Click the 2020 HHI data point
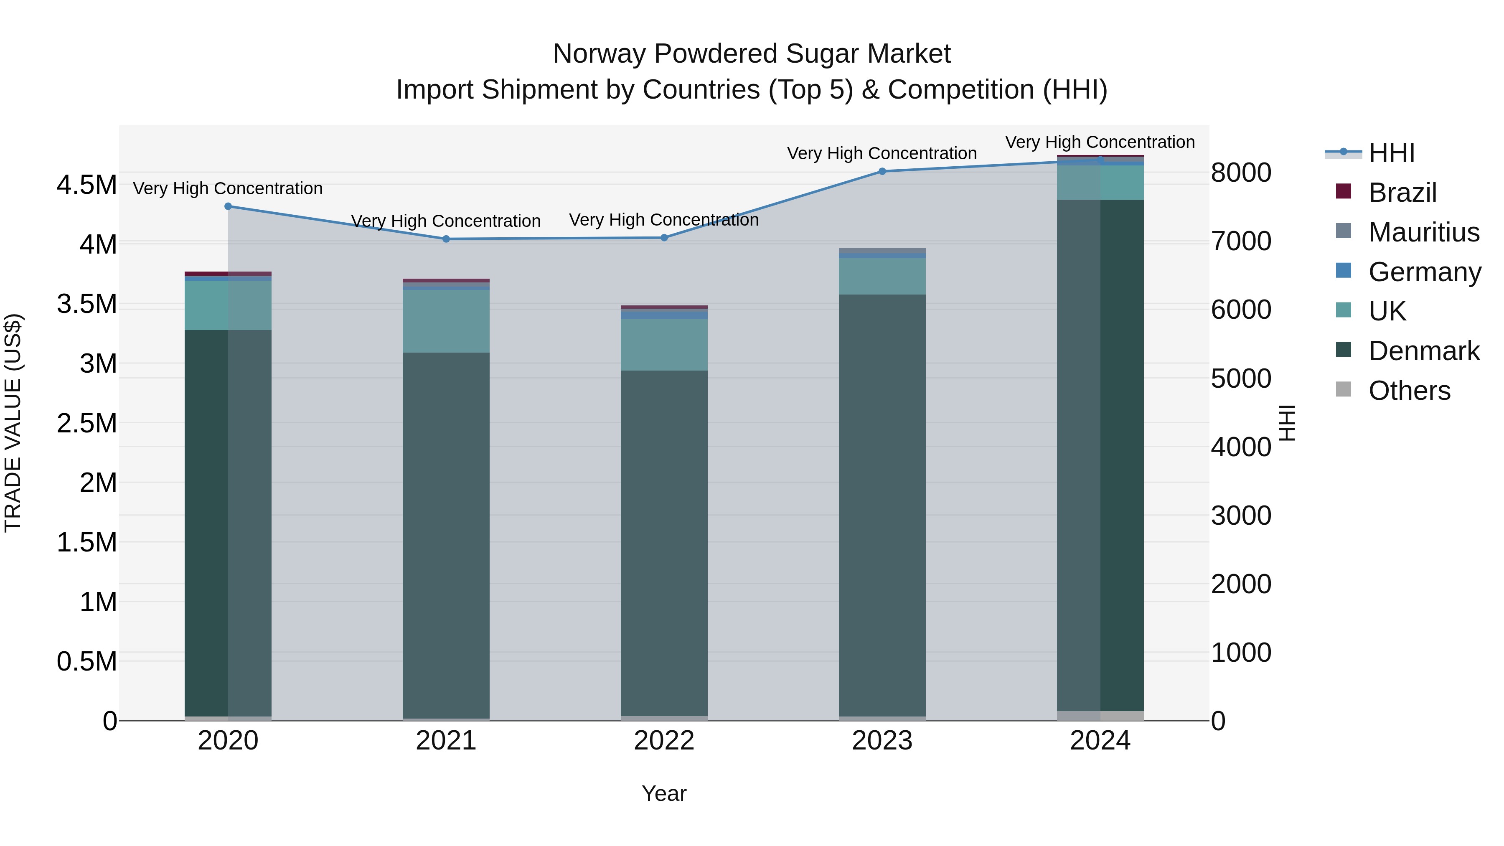This screenshot has height=846, width=1504. click(x=228, y=206)
